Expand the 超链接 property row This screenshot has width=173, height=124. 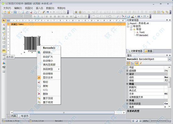pyautogui.click(x=127, y=71)
